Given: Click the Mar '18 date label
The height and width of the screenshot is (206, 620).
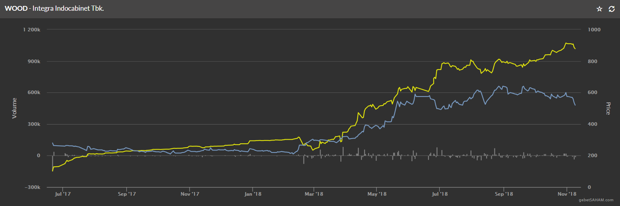Looking at the screenshot, I should 314,194.
